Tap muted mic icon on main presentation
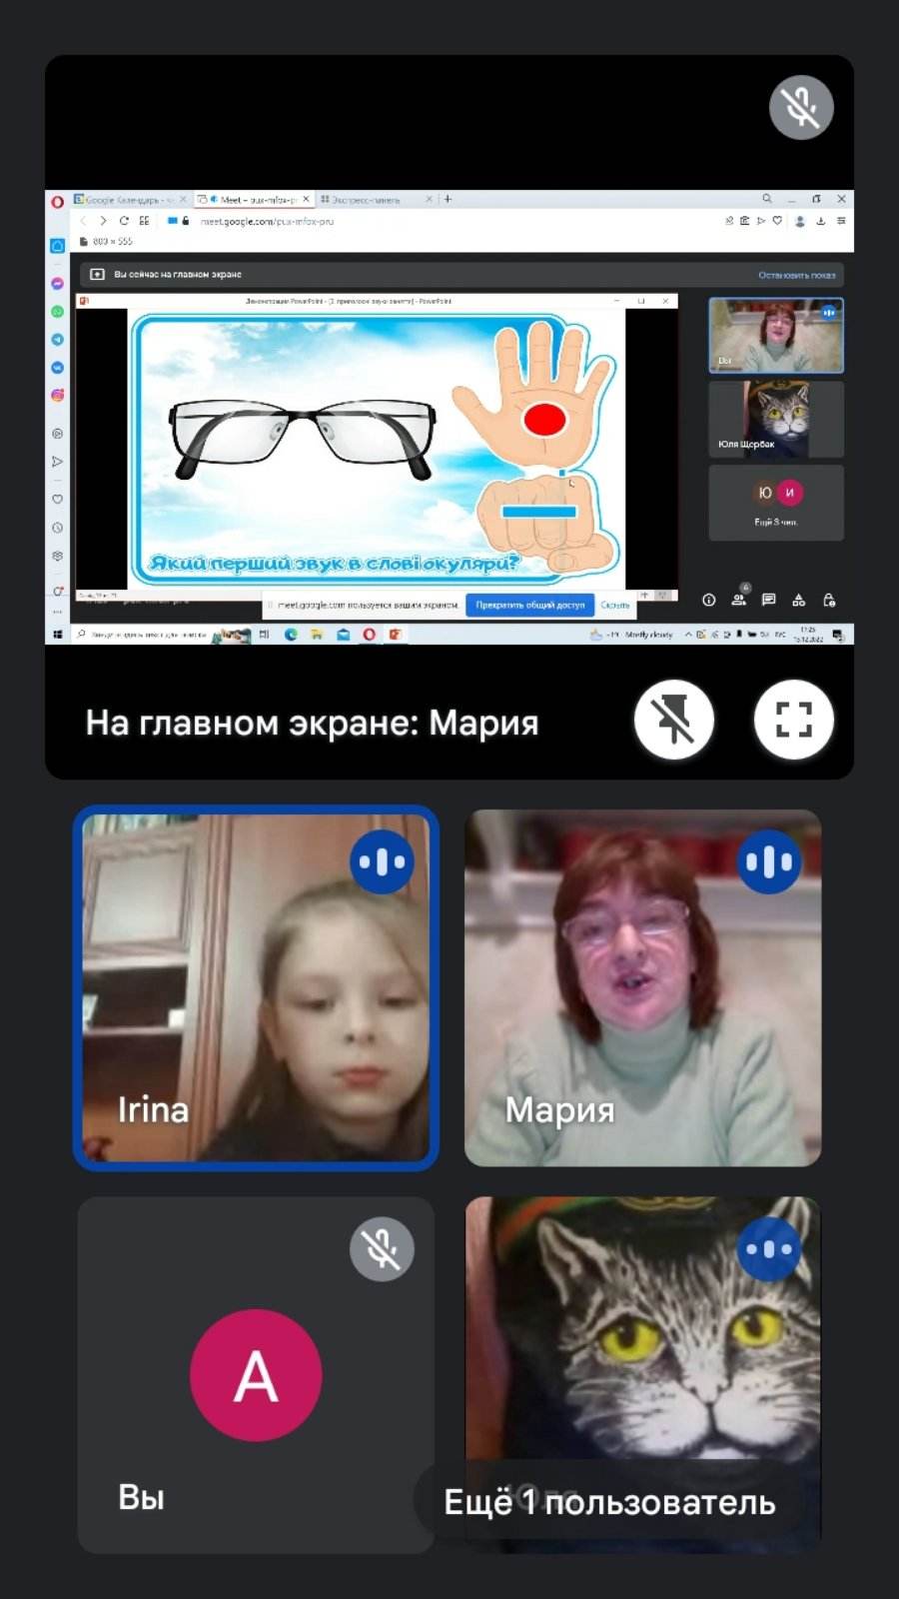The width and height of the screenshot is (899, 1599). 801,107
